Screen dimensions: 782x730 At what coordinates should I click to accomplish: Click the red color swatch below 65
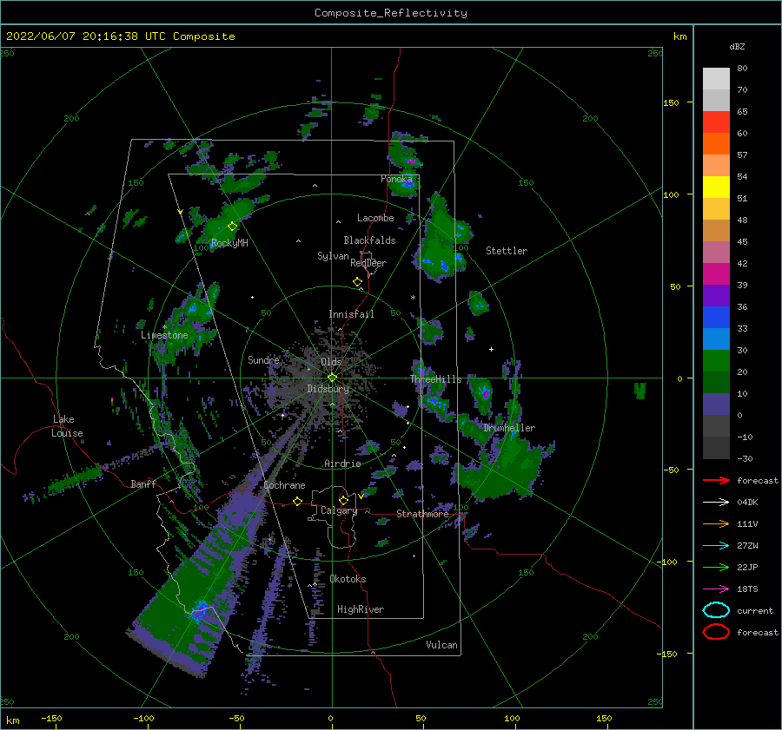click(716, 122)
